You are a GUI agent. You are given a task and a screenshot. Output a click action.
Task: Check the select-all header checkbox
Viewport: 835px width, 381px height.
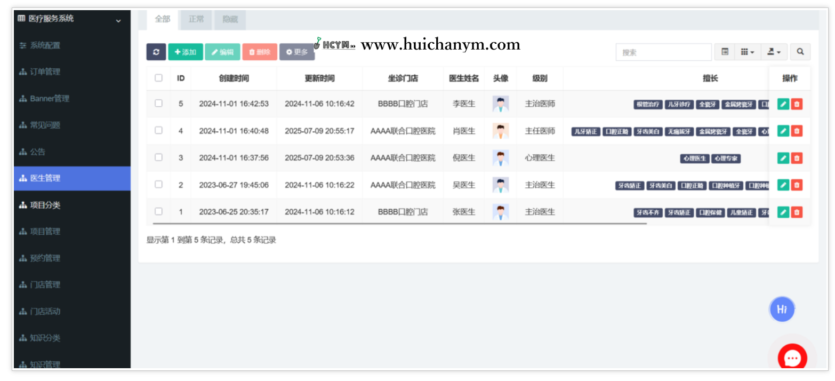click(158, 78)
